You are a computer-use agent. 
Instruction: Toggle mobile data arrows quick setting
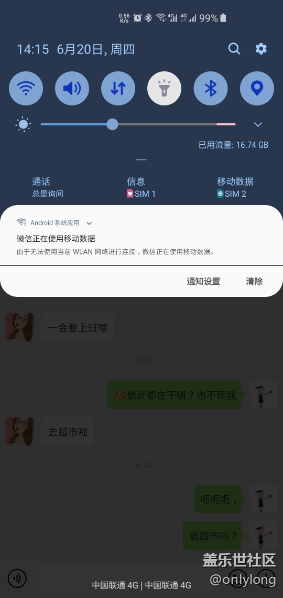[118, 89]
